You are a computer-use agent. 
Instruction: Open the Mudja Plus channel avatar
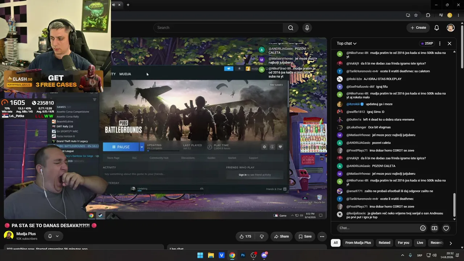9,236
